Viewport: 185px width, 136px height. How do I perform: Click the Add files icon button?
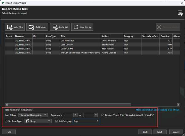pyautogui.click(x=10, y=27)
